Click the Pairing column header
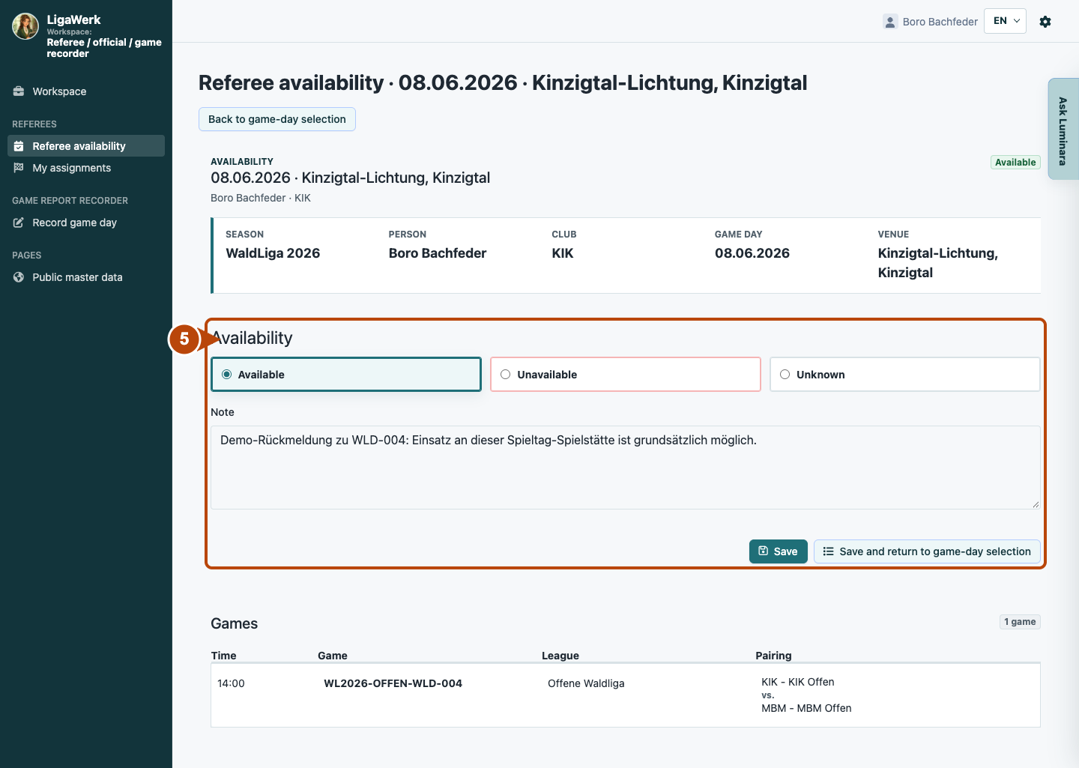The height and width of the screenshot is (768, 1079). 773,656
